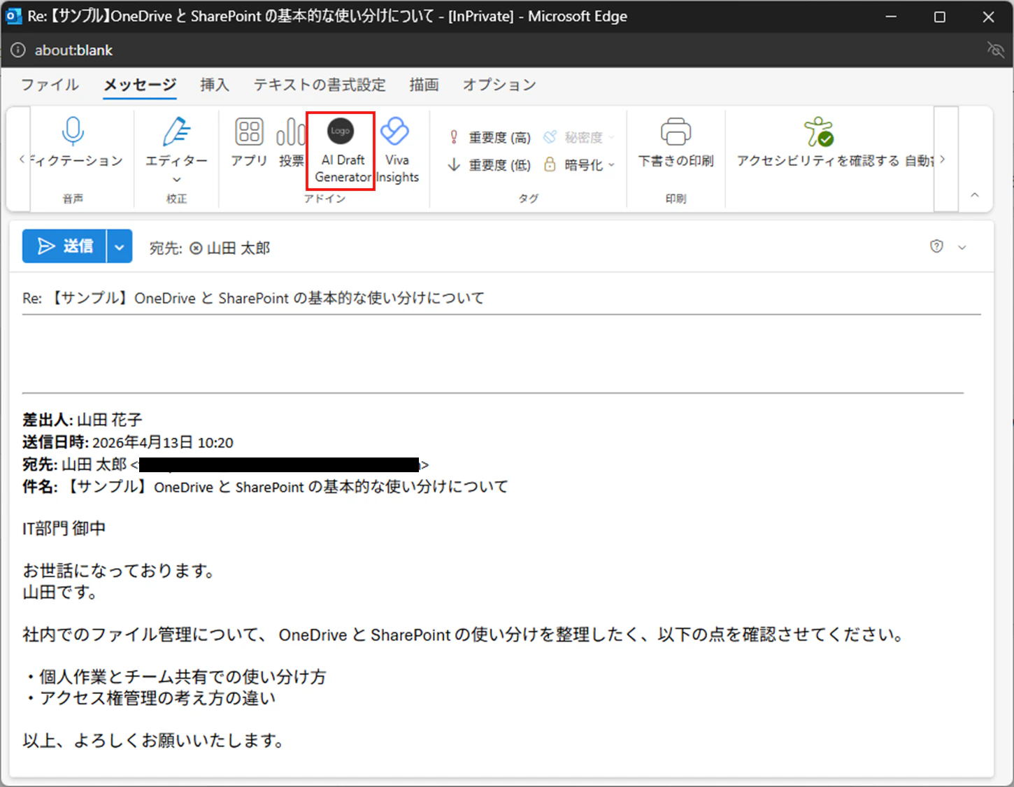Remove recipient 山田 太郎 with the x icon
The image size is (1014, 787).
(x=197, y=248)
